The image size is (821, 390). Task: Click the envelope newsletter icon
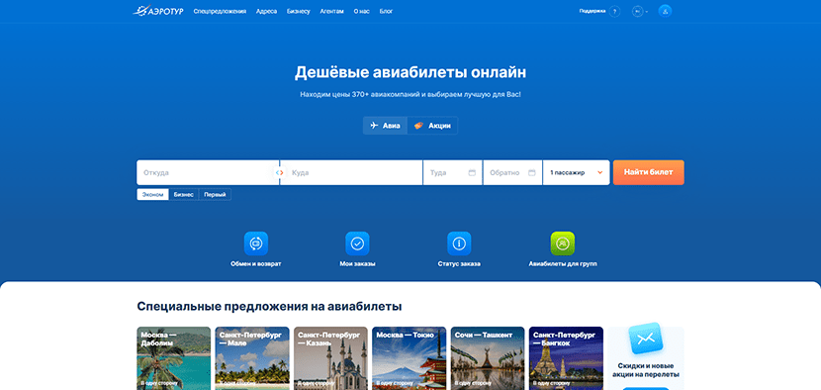(x=646, y=339)
